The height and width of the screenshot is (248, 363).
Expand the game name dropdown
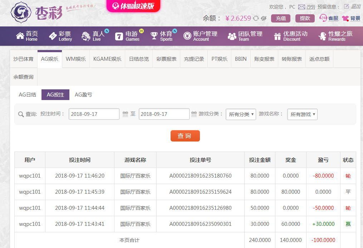(302, 114)
